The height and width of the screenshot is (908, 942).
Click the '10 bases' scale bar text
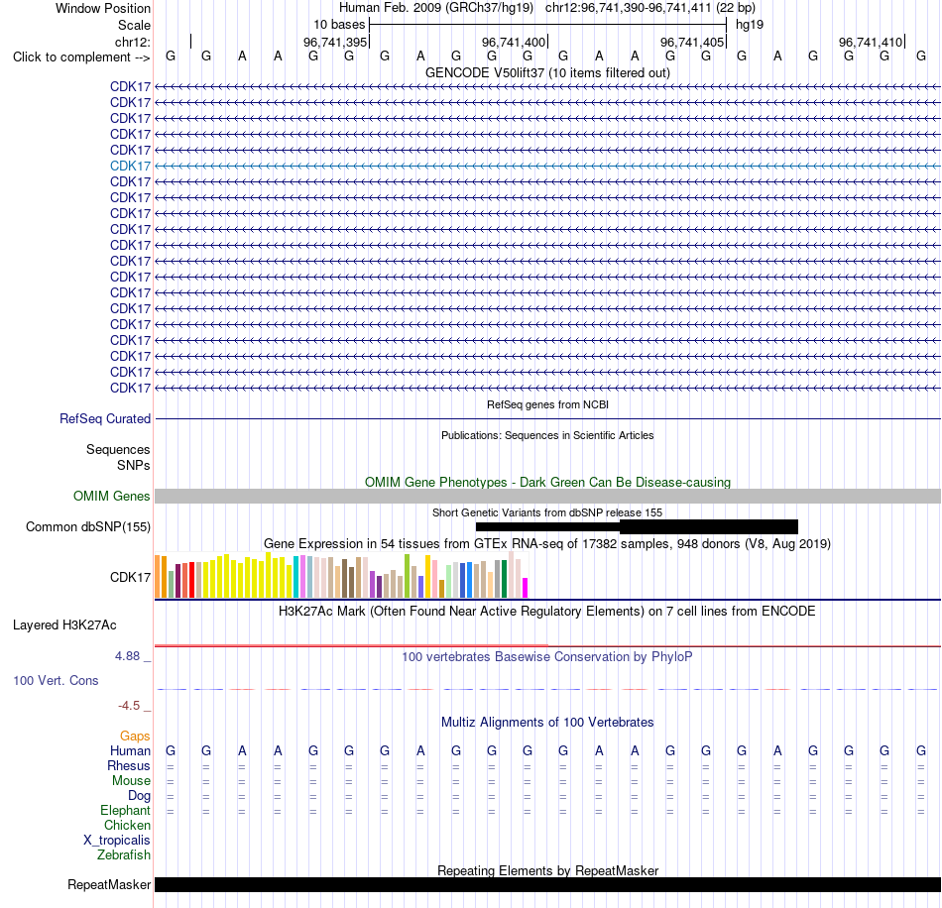(x=339, y=25)
